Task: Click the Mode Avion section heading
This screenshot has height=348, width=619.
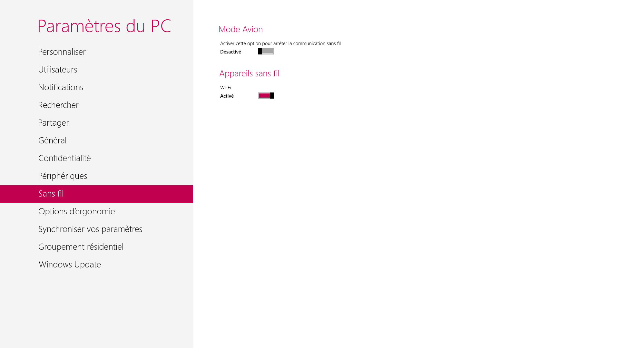Action: (x=241, y=29)
